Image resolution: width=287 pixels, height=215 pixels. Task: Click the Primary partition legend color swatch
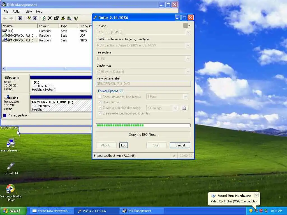point(5,115)
